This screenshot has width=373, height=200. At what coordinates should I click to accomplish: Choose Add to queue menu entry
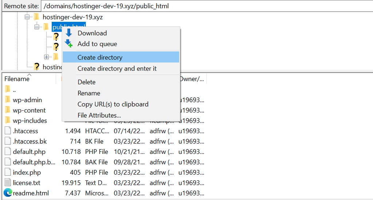pos(97,44)
